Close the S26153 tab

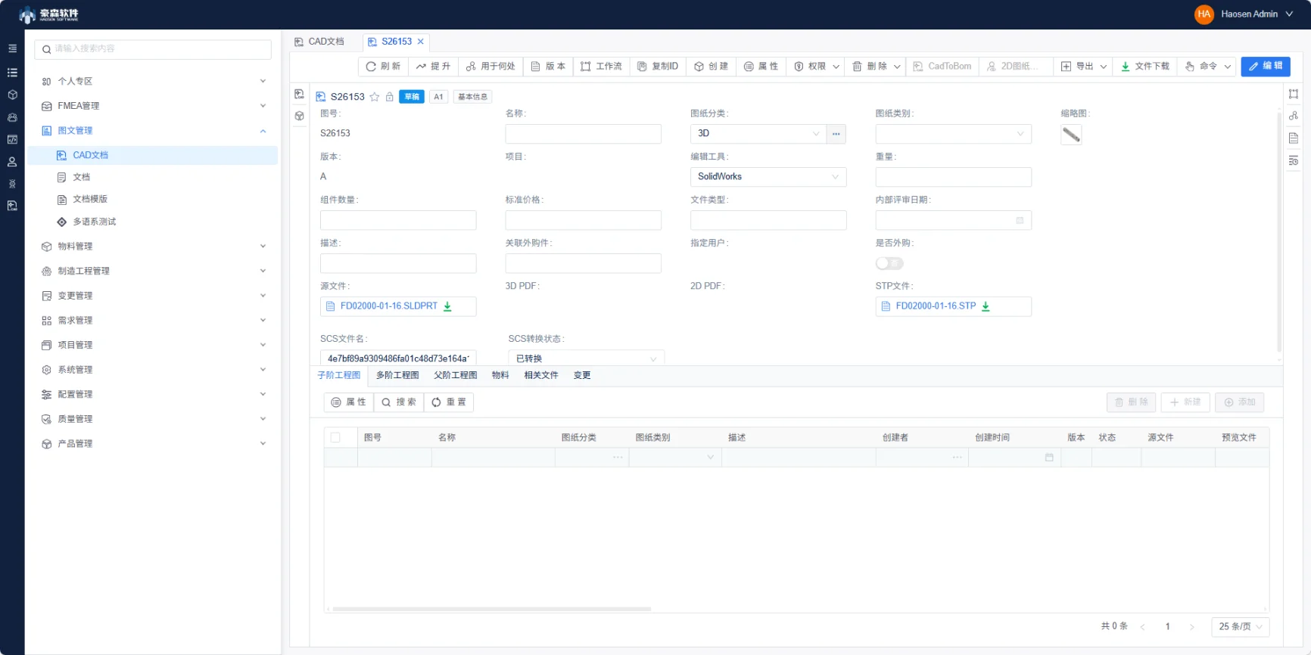click(420, 42)
